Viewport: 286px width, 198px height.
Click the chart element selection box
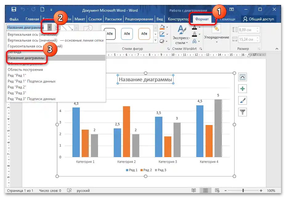(x=27, y=27)
